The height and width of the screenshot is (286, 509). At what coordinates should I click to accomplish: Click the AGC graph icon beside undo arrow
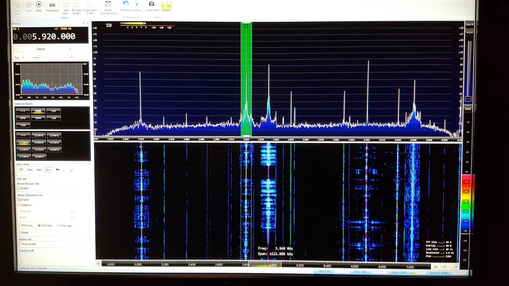(x=72, y=170)
